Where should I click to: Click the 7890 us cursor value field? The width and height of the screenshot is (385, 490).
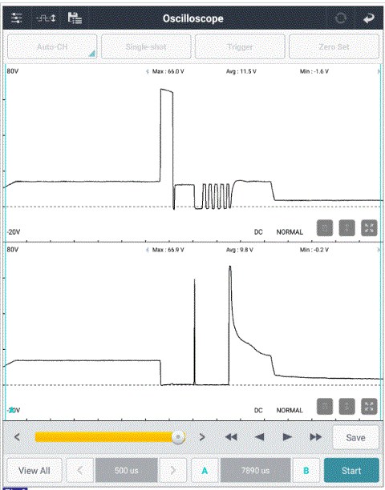(x=255, y=470)
